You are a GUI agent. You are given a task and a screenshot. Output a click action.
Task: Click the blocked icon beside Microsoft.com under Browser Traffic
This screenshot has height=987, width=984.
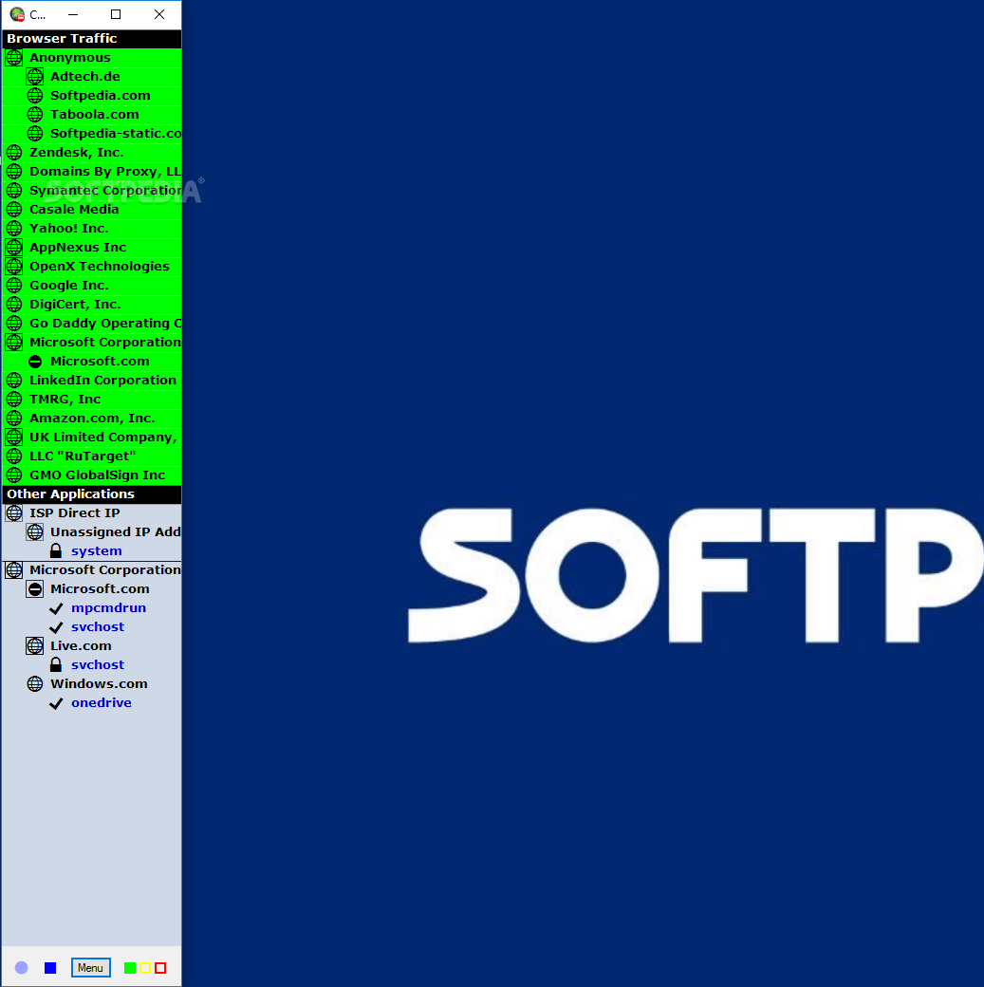tap(35, 362)
